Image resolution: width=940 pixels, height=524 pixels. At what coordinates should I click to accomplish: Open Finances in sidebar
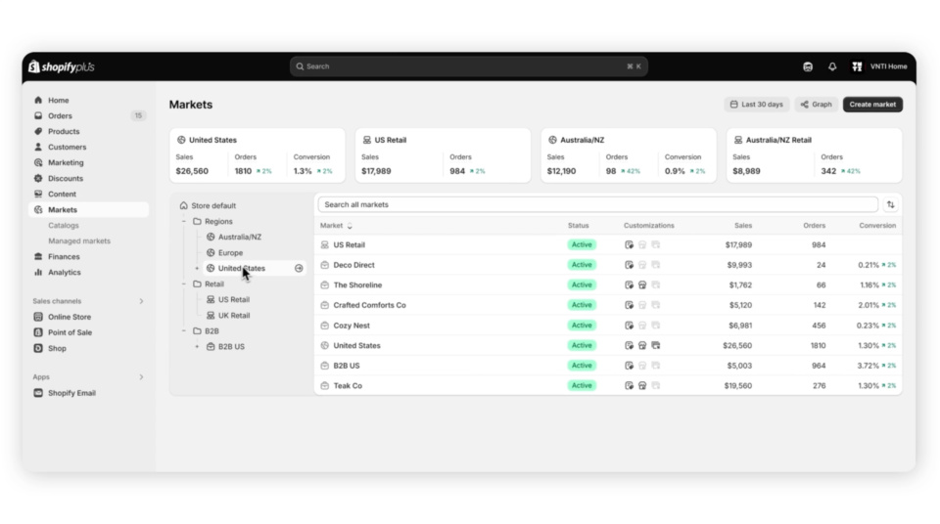coord(88,256)
